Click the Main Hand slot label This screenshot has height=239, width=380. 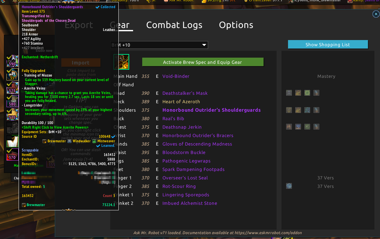click(125, 76)
